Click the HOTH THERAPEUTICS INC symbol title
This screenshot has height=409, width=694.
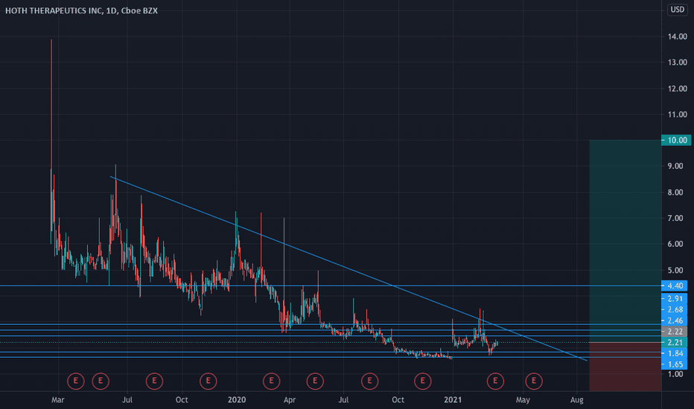tap(54, 10)
